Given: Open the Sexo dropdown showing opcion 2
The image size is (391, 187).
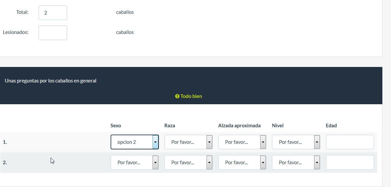Looking at the screenshot, I should 134,142.
